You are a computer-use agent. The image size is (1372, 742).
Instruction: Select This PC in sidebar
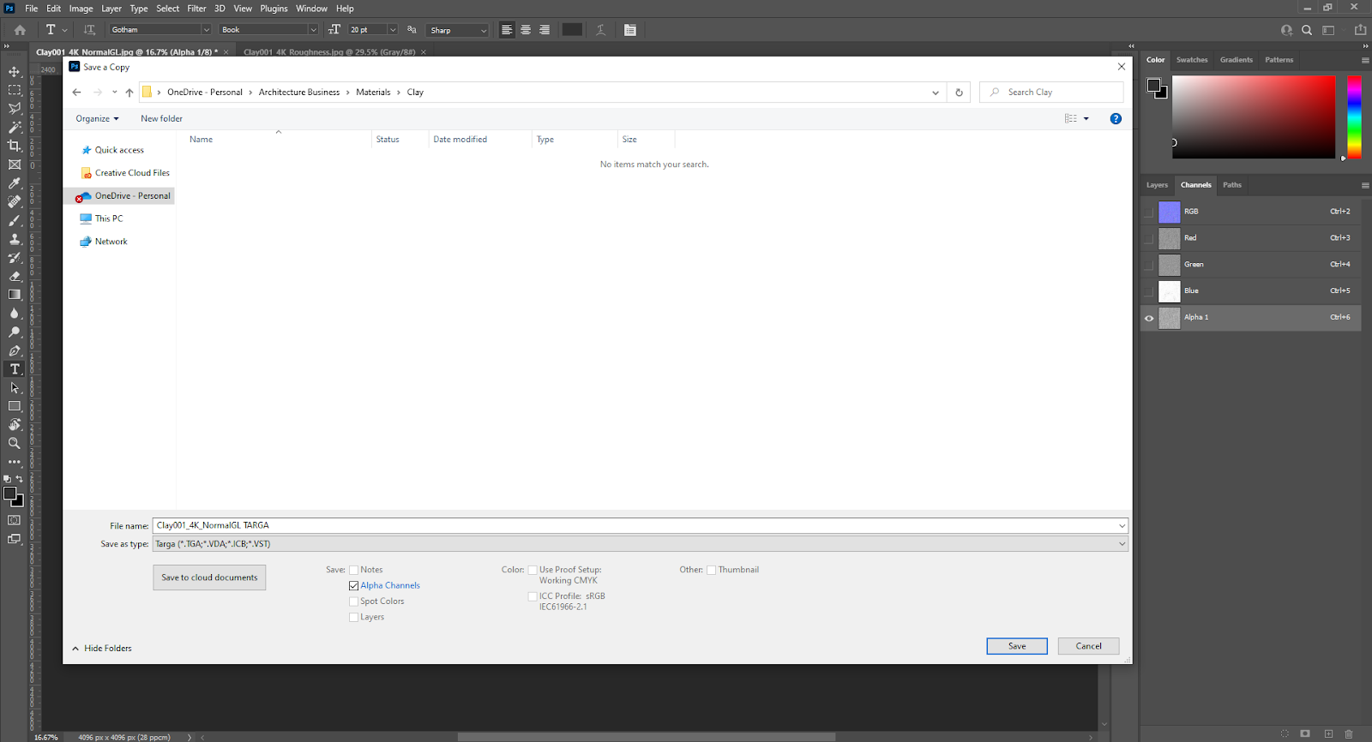pos(109,219)
